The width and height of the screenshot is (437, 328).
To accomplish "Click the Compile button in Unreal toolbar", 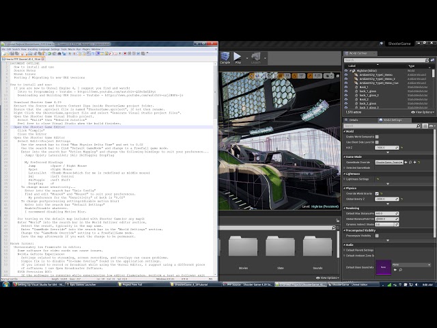I will point(225,57).
